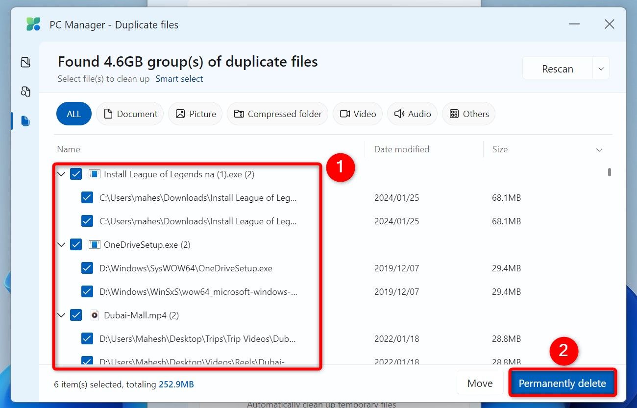The width and height of the screenshot is (637, 408).
Task: Click the Dubai-Mall.mp4 video file icon
Action: (95, 315)
